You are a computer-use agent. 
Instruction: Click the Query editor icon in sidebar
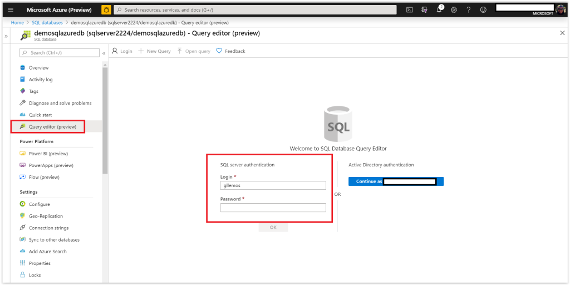click(22, 126)
